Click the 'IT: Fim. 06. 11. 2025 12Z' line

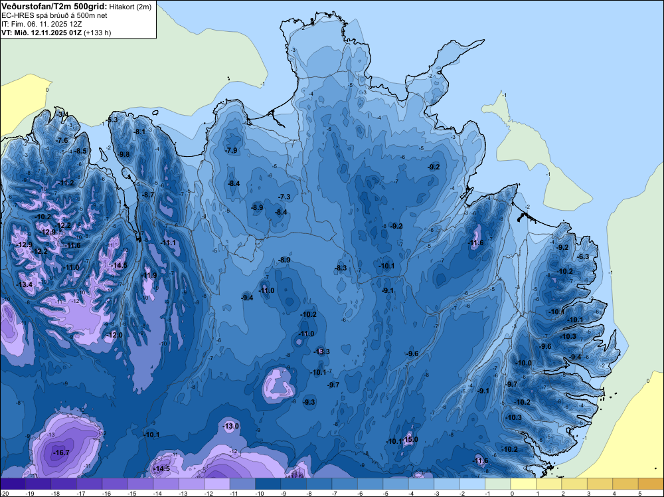[41, 24]
